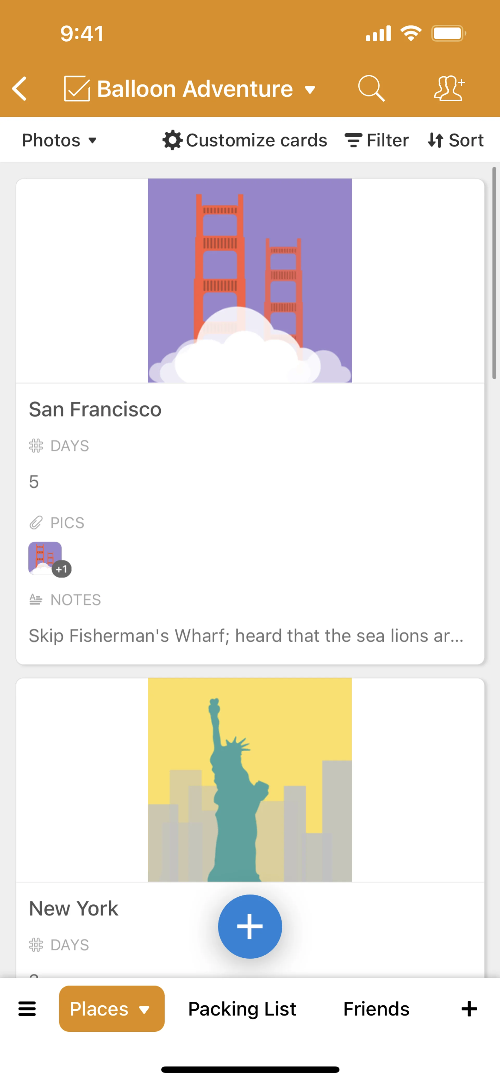
Task: Switch to the Friends tab
Action: tap(376, 1009)
